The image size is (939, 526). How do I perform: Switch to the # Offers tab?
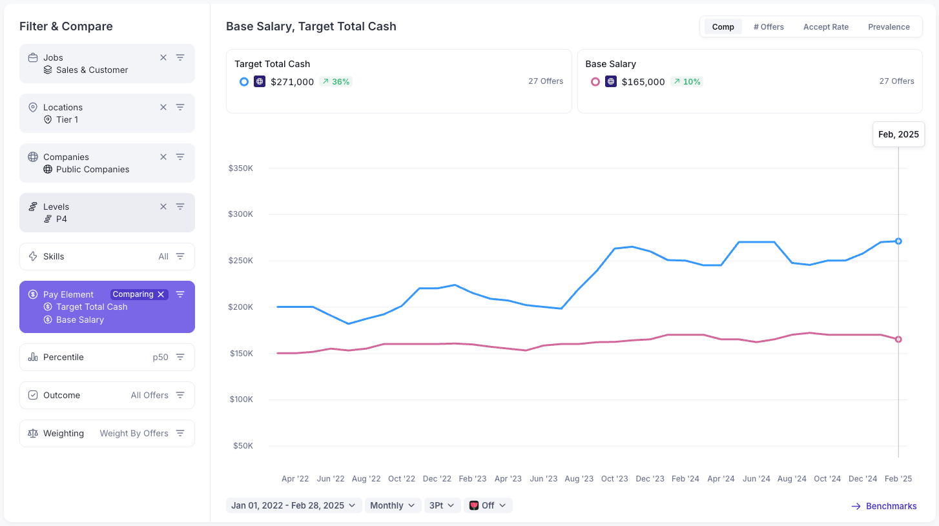pyautogui.click(x=769, y=27)
